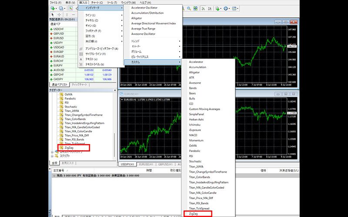Open the ファイル (F) menu
The width and height of the screenshot is (348, 217).
tap(55, 3)
